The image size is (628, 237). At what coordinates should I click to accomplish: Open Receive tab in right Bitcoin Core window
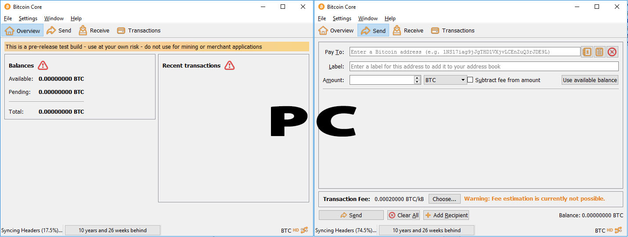(x=408, y=31)
